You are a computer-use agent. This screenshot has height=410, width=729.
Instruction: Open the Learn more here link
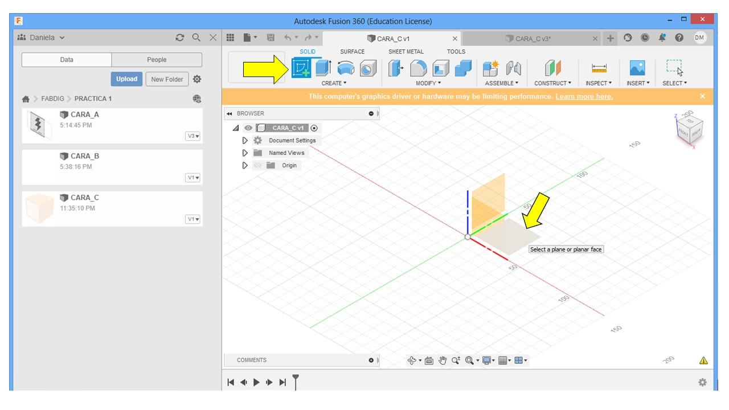tap(584, 96)
